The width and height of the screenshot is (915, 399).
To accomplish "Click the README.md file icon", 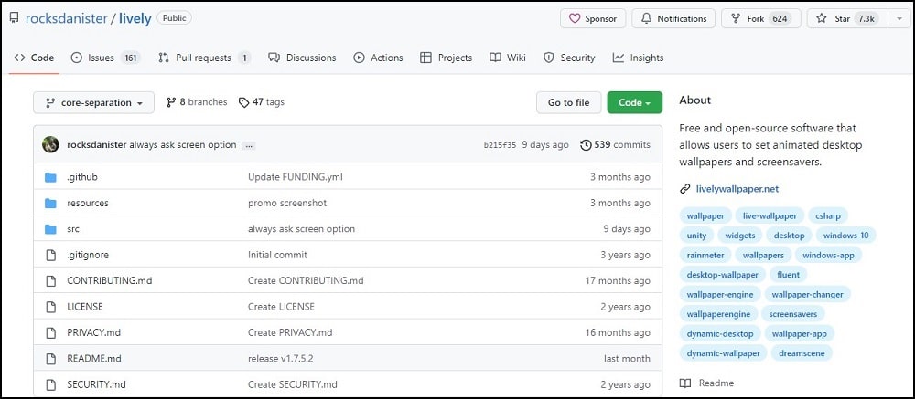I will (50, 359).
